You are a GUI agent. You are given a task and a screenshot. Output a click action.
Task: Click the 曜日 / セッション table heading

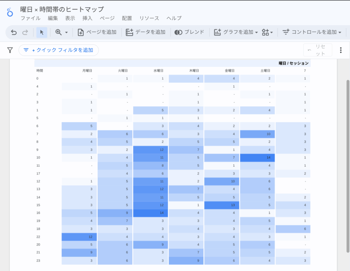point(294,63)
